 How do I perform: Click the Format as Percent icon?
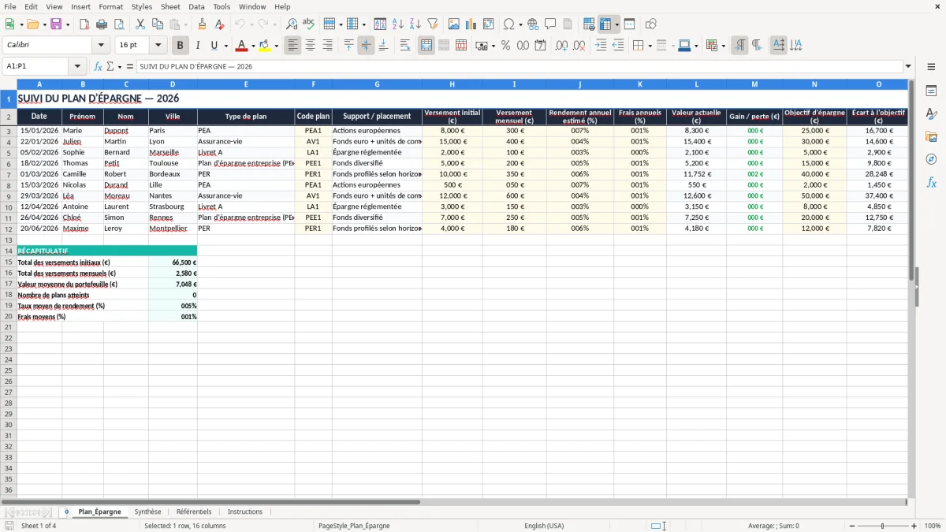[x=505, y=46]
